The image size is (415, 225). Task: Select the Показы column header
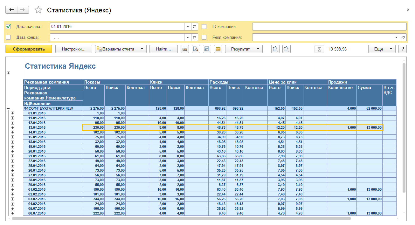[116, 82]
